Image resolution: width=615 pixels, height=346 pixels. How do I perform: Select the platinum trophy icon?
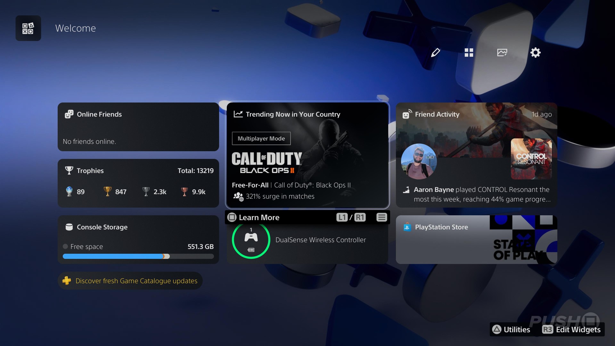coord(69,192)
